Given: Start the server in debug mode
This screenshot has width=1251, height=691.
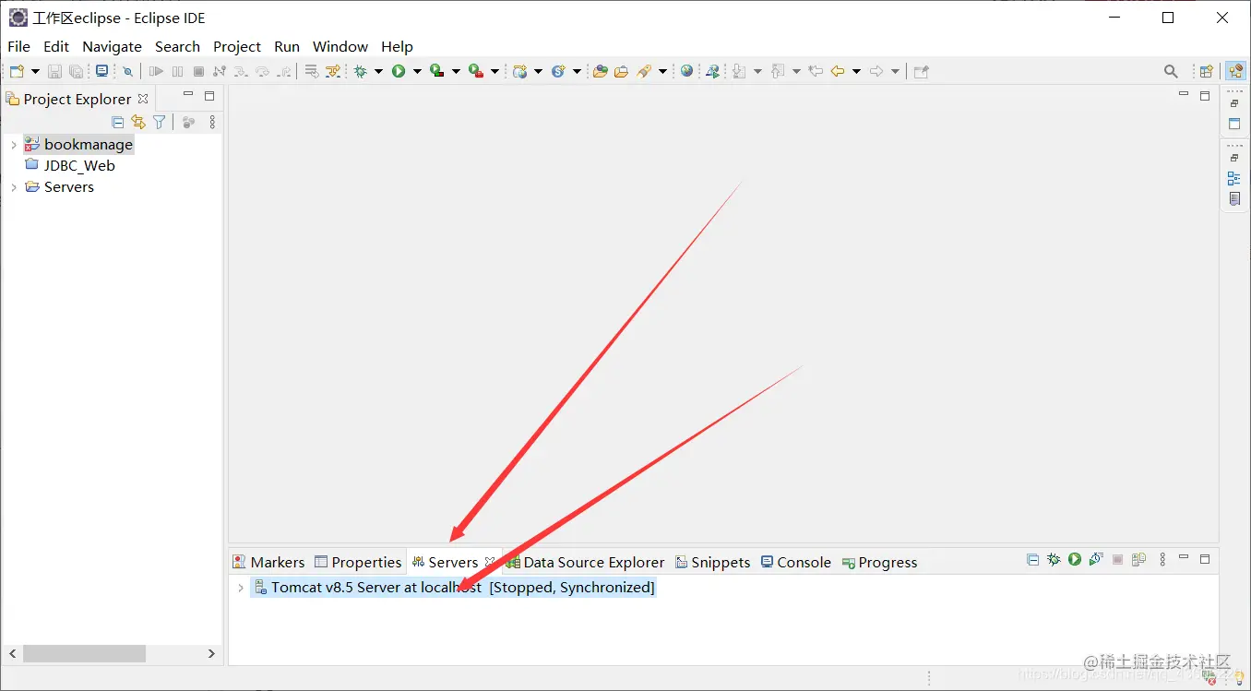Looking at the screenshot, I should click(1054, 559).
